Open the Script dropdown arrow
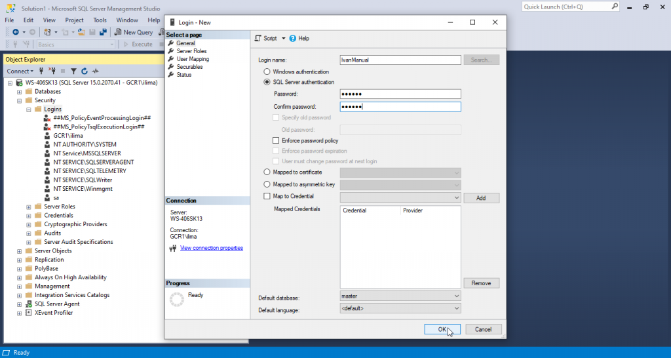This screenshot has height=358, width=671. click(x=283, y=39)
